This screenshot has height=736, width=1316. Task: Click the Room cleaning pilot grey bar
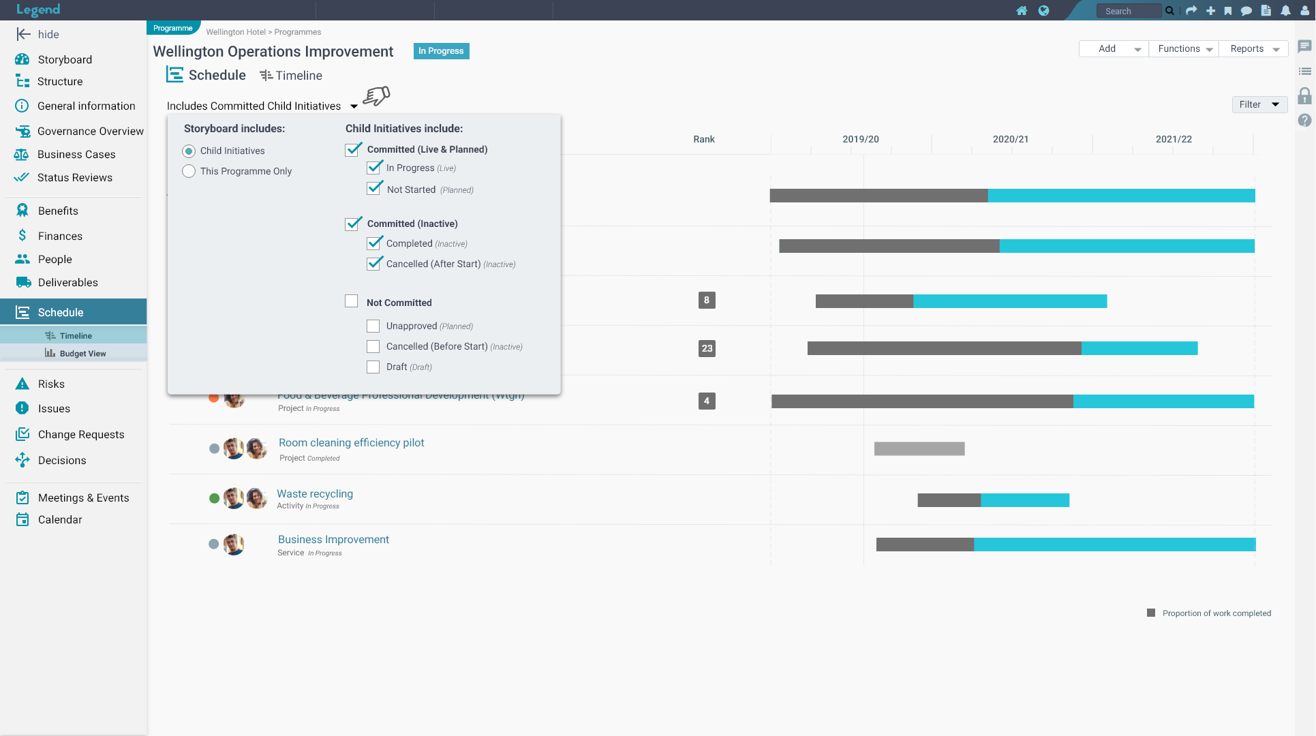tap(919, 448)
